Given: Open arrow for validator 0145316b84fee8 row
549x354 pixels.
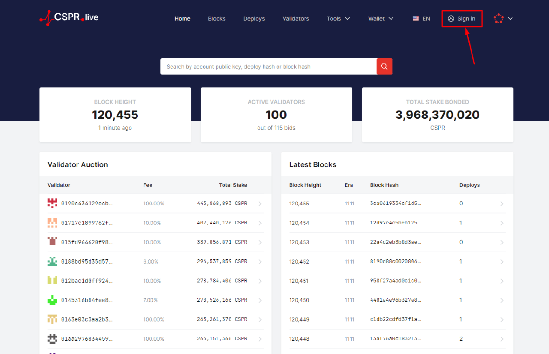Looking at the screenshot, I should pos(260,300).
